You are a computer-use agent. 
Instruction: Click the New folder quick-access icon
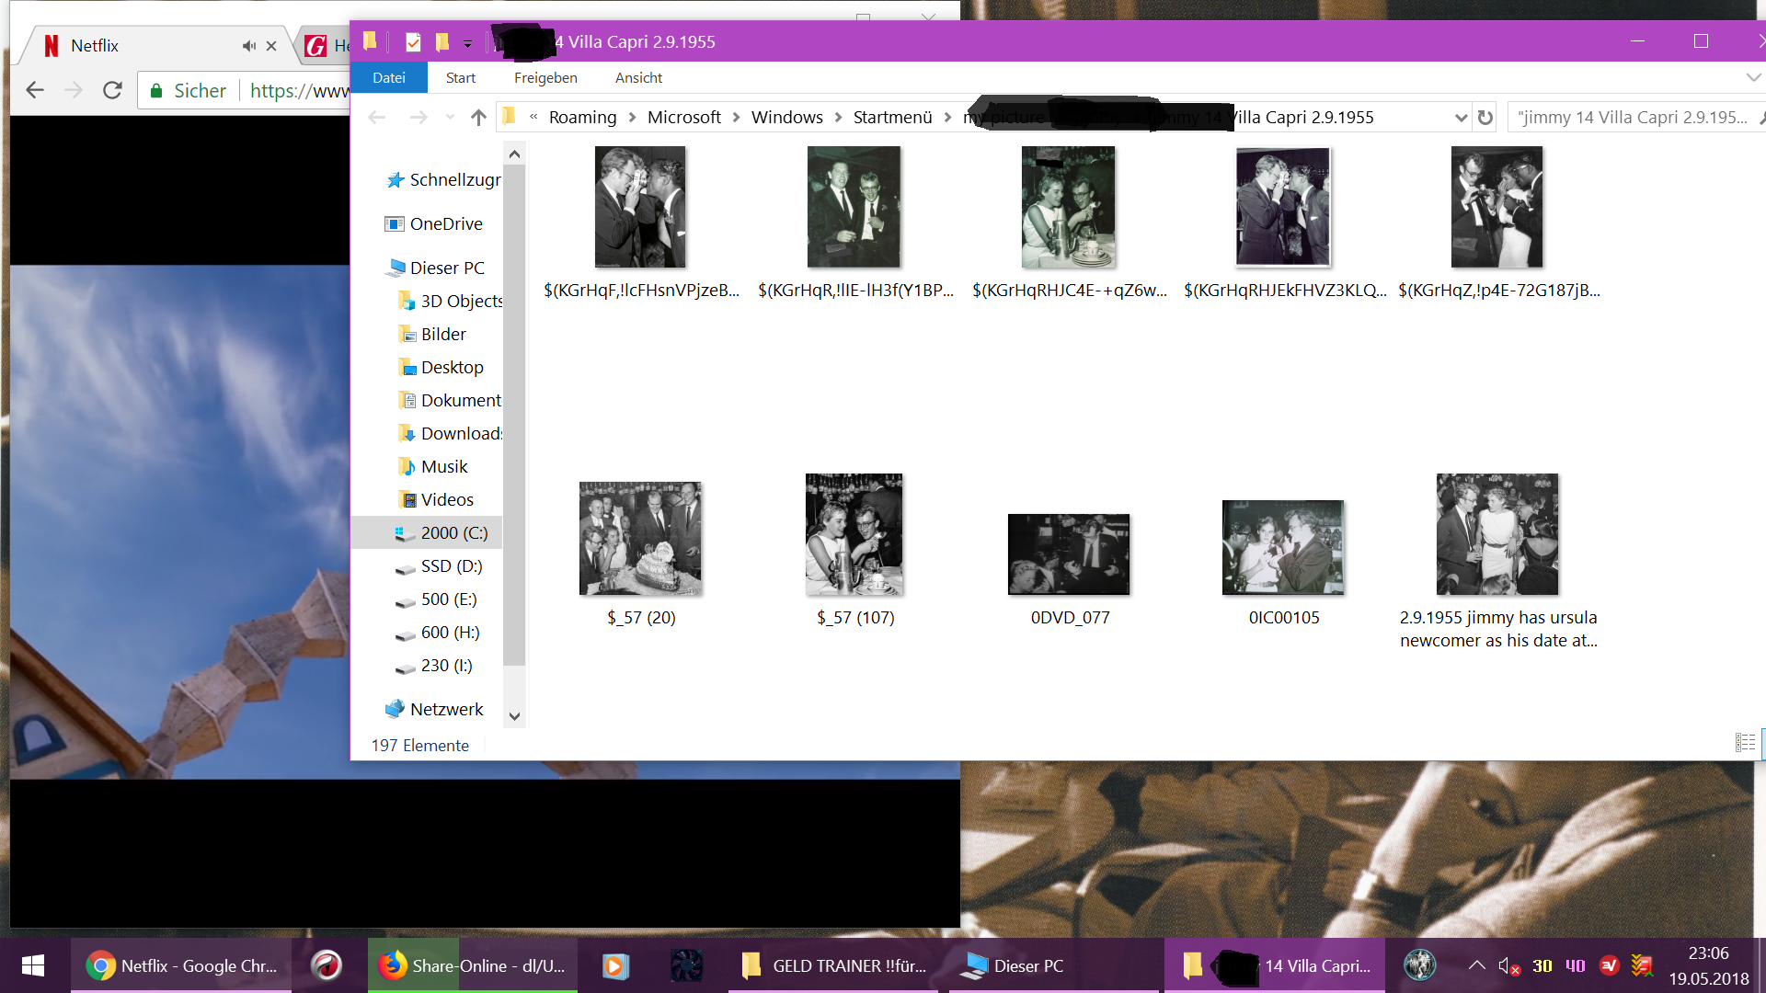point(442,42)
